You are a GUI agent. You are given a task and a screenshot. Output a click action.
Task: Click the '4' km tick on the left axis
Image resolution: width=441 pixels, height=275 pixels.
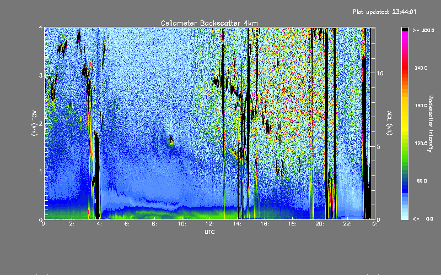41,28
